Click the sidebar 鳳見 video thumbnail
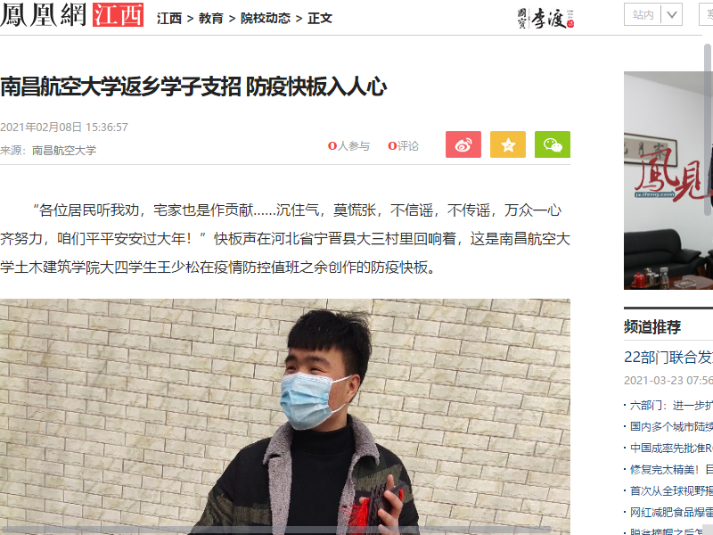The height and width of the screenshot is (535, 713). [668, 180]
